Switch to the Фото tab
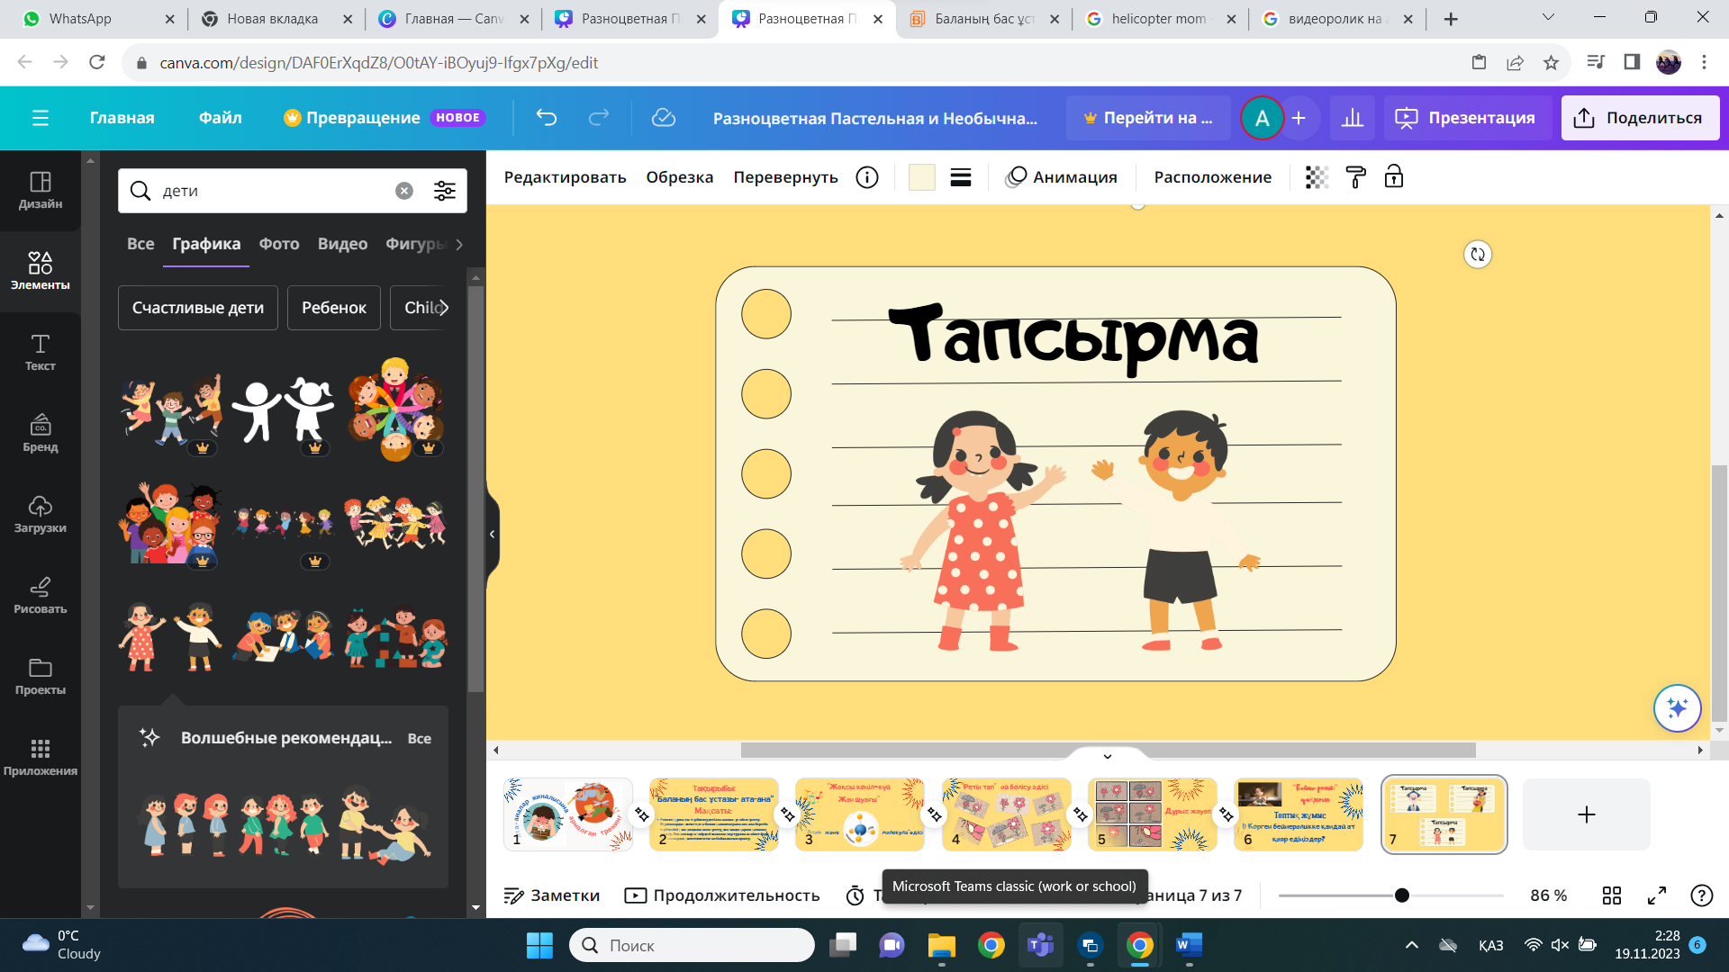The height and width of the screenshot is (972, 1729). (x=279, y=244)
